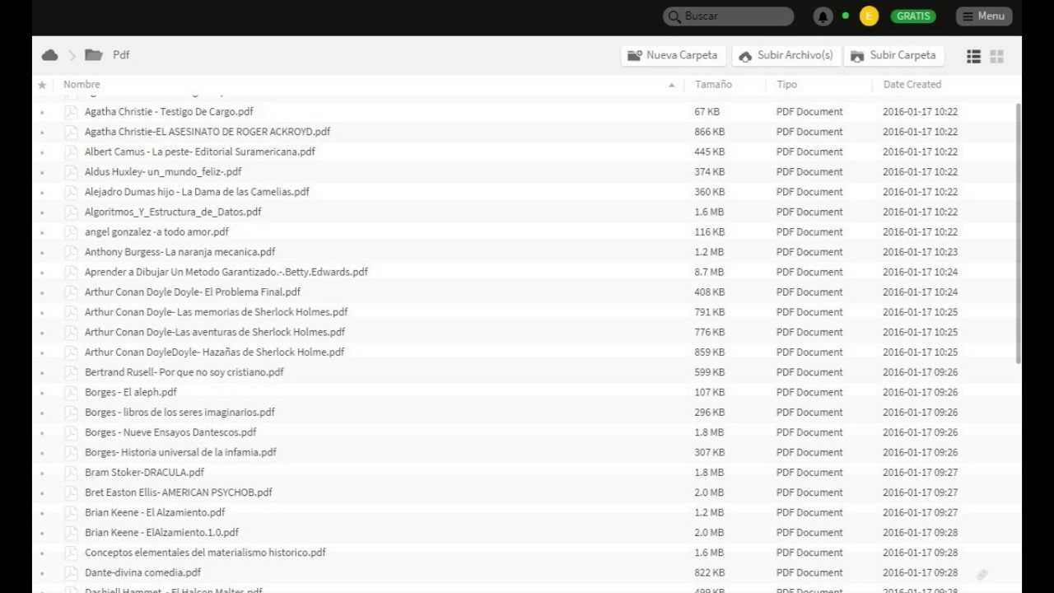Click the green status dot indicator

coord(845,16)
